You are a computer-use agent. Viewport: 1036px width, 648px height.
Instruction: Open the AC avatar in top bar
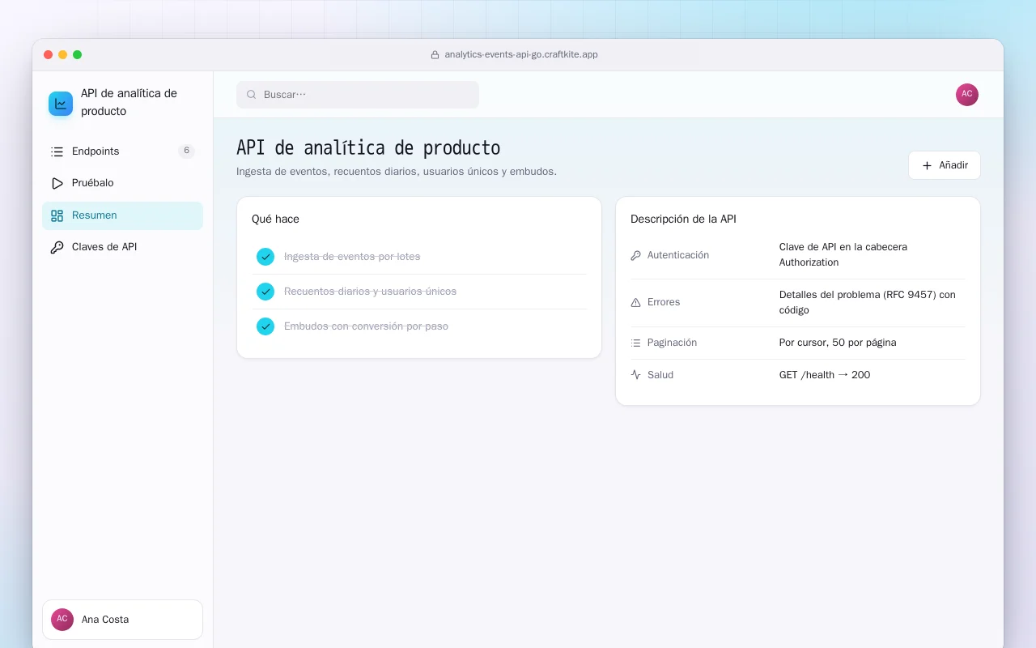coord(967,95)
